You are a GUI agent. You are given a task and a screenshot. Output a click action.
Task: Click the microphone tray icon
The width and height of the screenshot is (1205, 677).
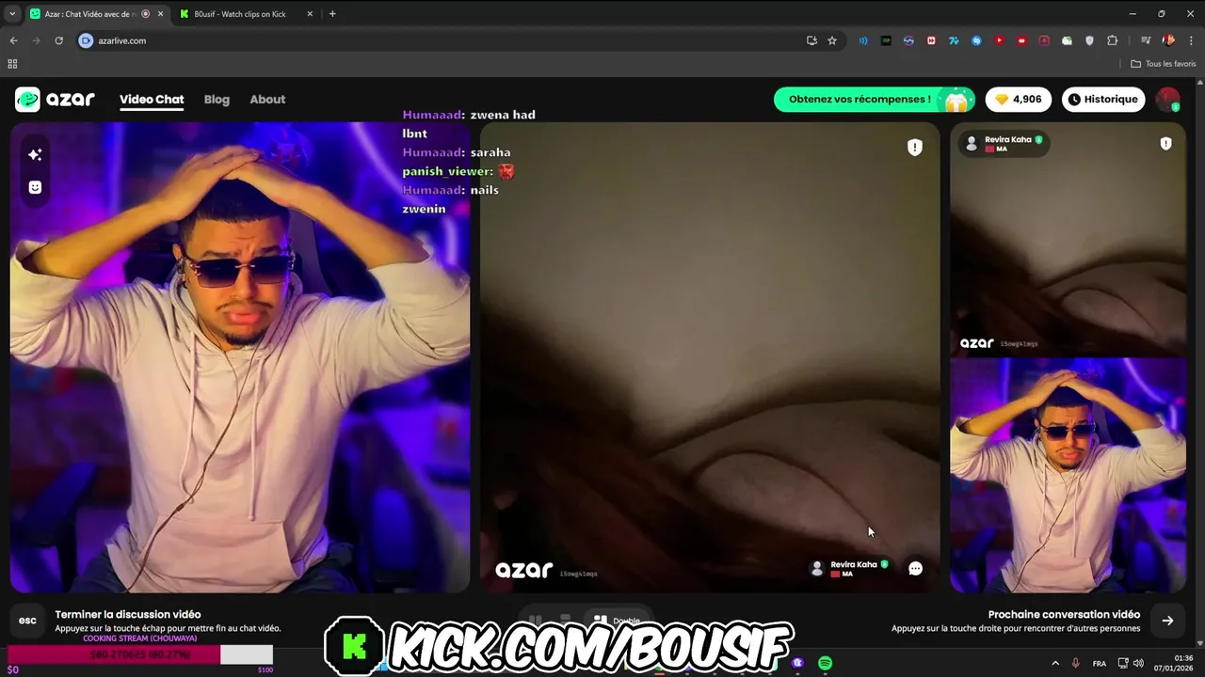[x=1076, y=663]
